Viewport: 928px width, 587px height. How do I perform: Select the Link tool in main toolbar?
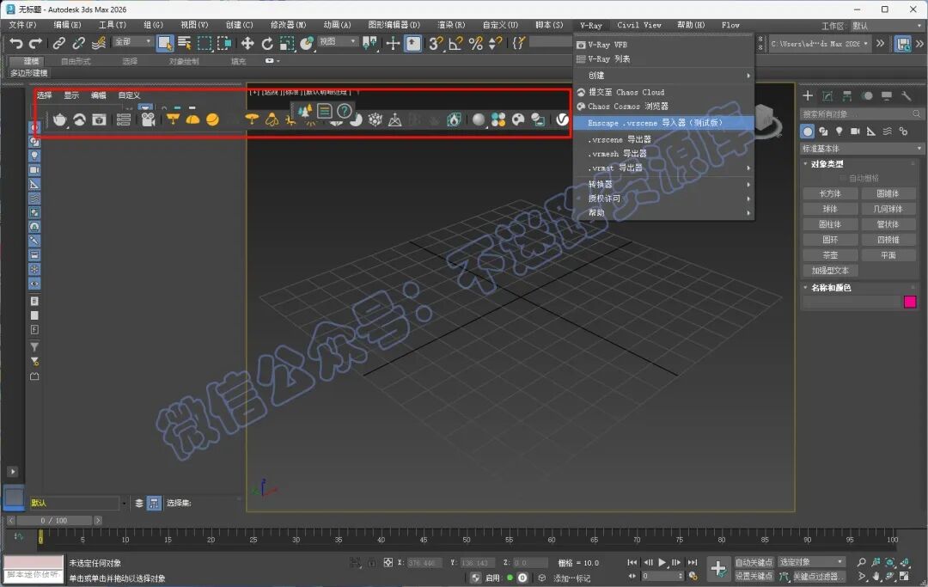58,43
